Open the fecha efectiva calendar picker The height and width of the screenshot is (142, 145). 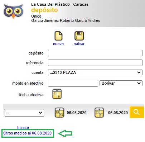[x=57, y=94]
